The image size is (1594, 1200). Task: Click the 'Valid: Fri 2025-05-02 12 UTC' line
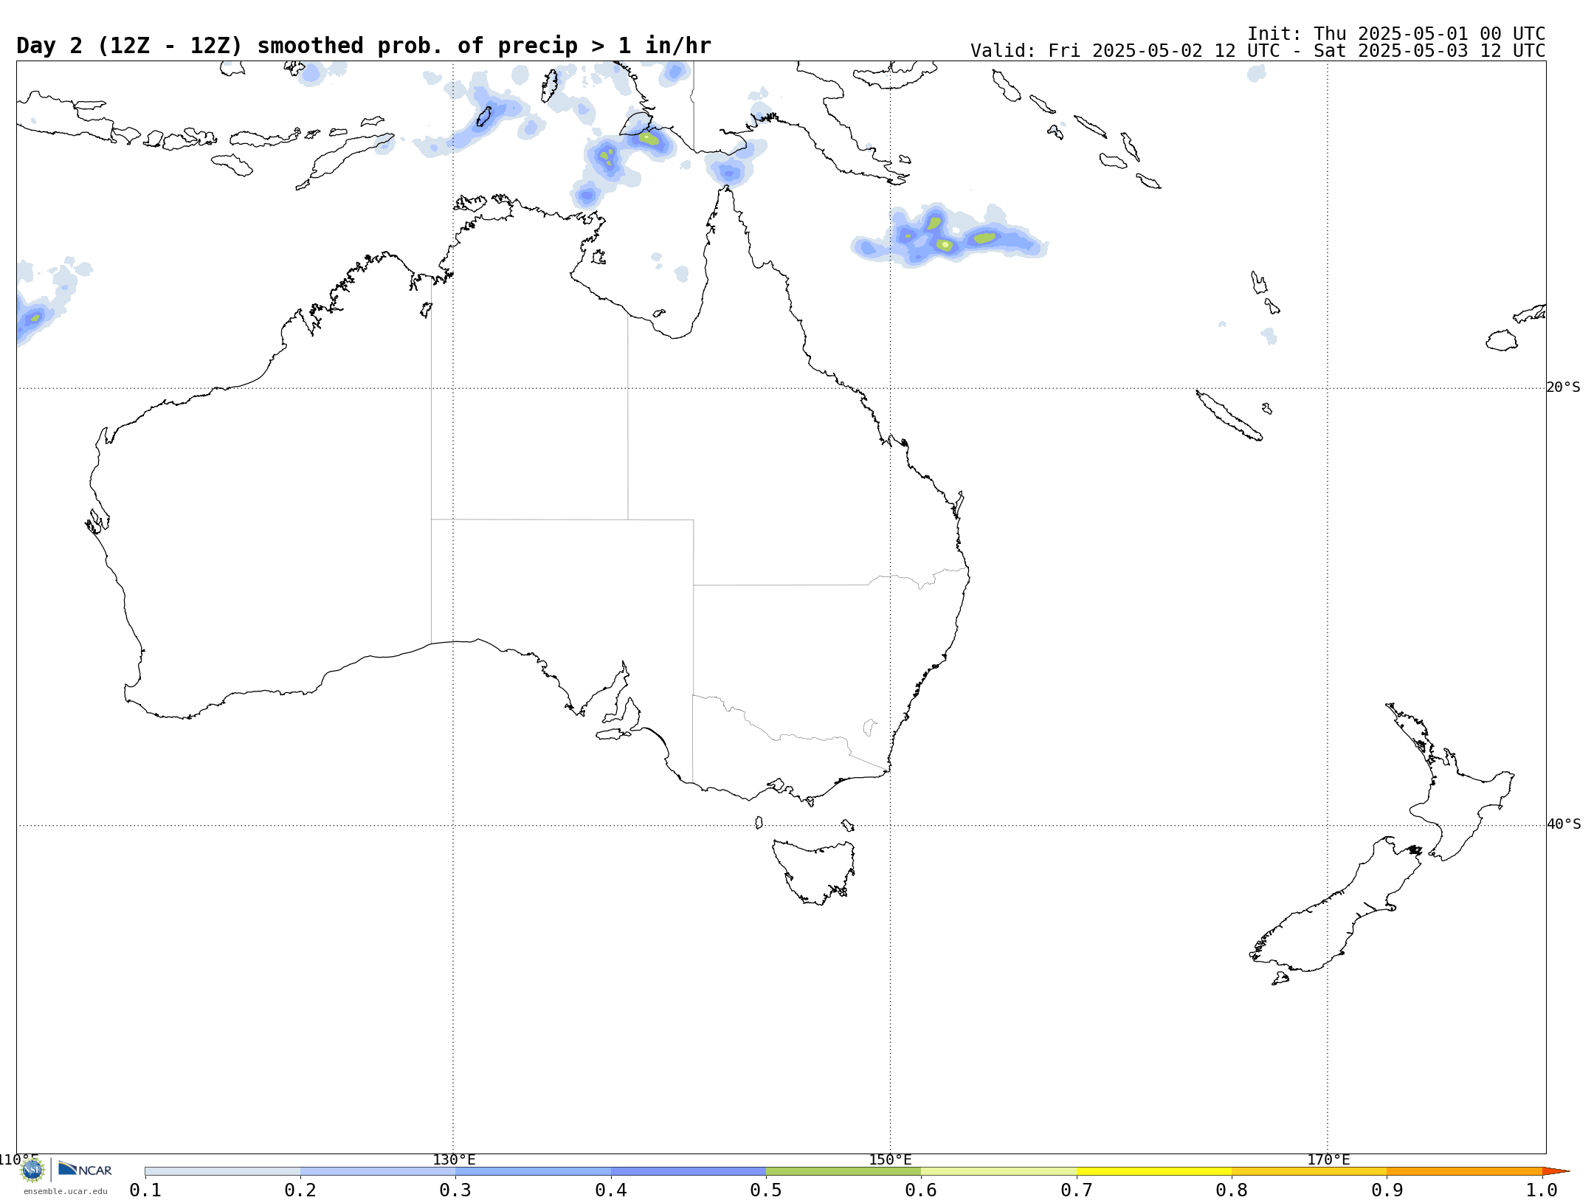click(1257, 51)
